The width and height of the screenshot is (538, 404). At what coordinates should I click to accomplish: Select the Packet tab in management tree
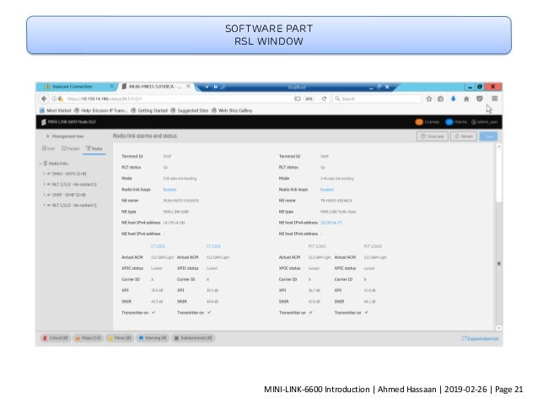point(70,148)
